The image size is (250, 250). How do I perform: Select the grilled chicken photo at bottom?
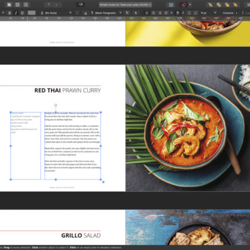pyautogui.click(x=187, y=227)
